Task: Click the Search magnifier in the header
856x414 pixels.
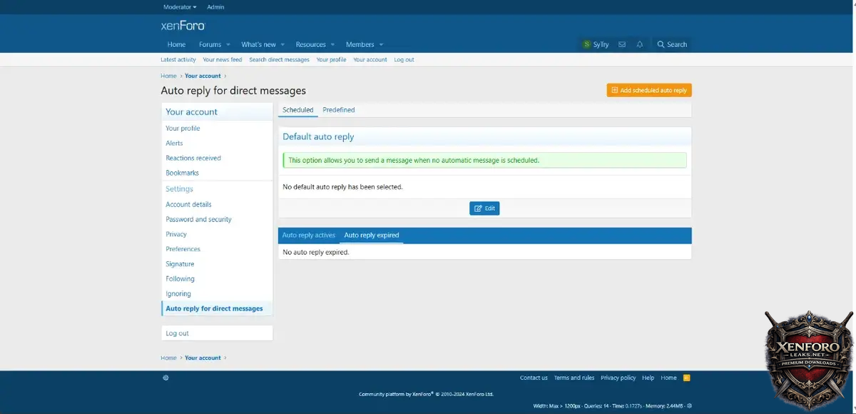Action: click(x=661, y=44)
